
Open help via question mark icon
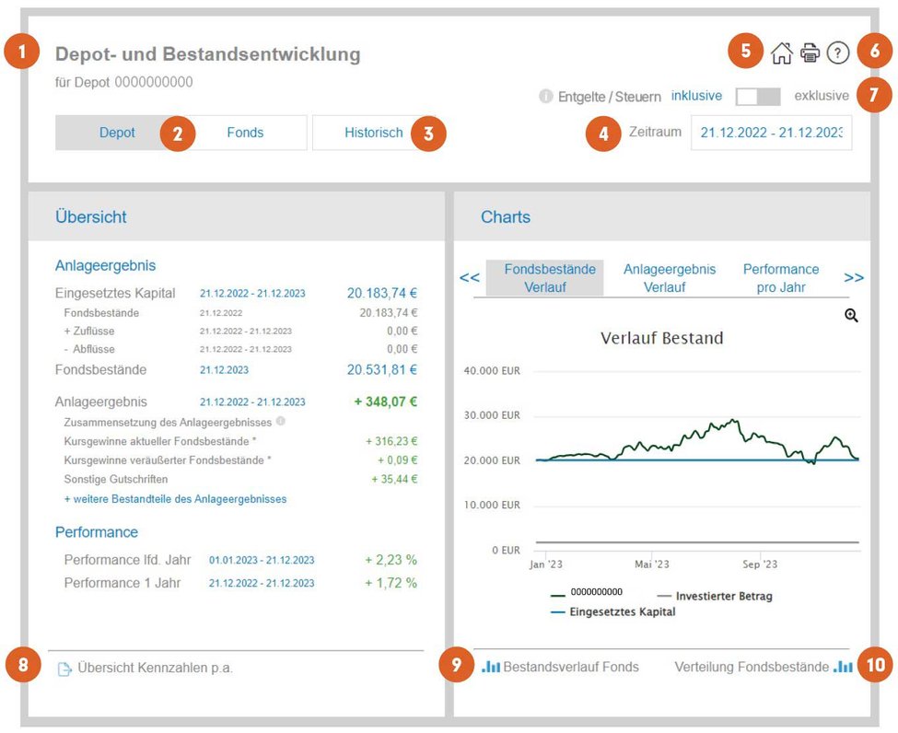[x=838, y=53]
